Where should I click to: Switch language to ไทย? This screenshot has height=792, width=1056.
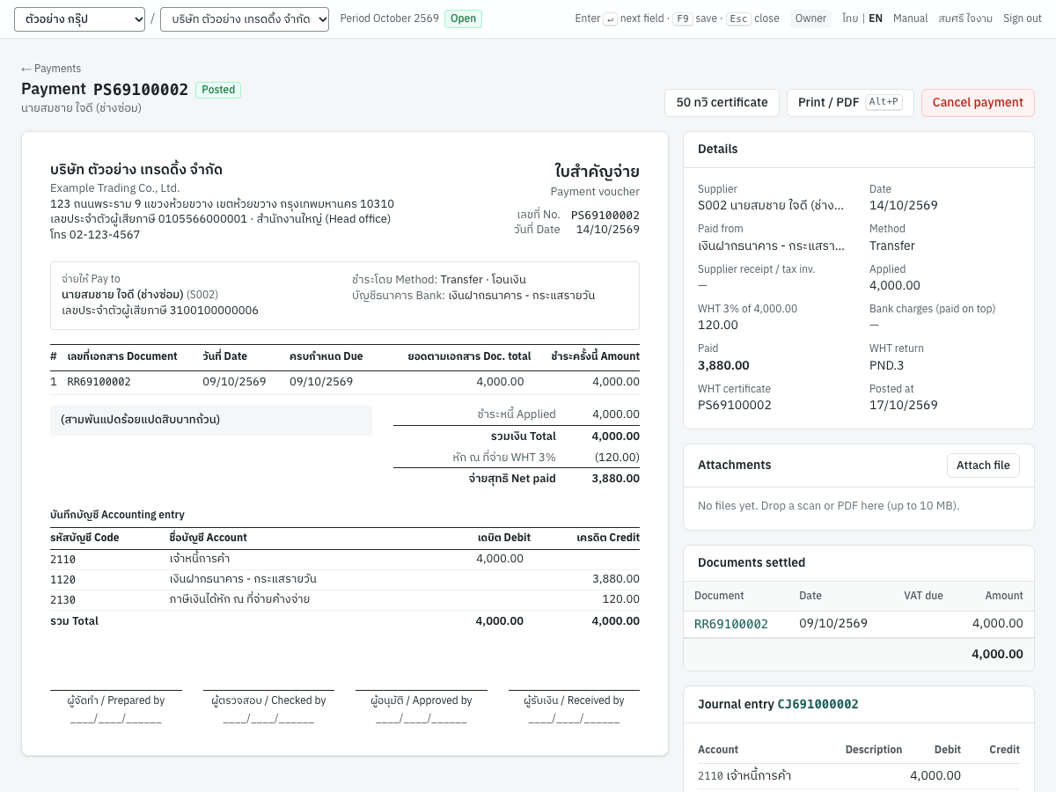(850, 18)
